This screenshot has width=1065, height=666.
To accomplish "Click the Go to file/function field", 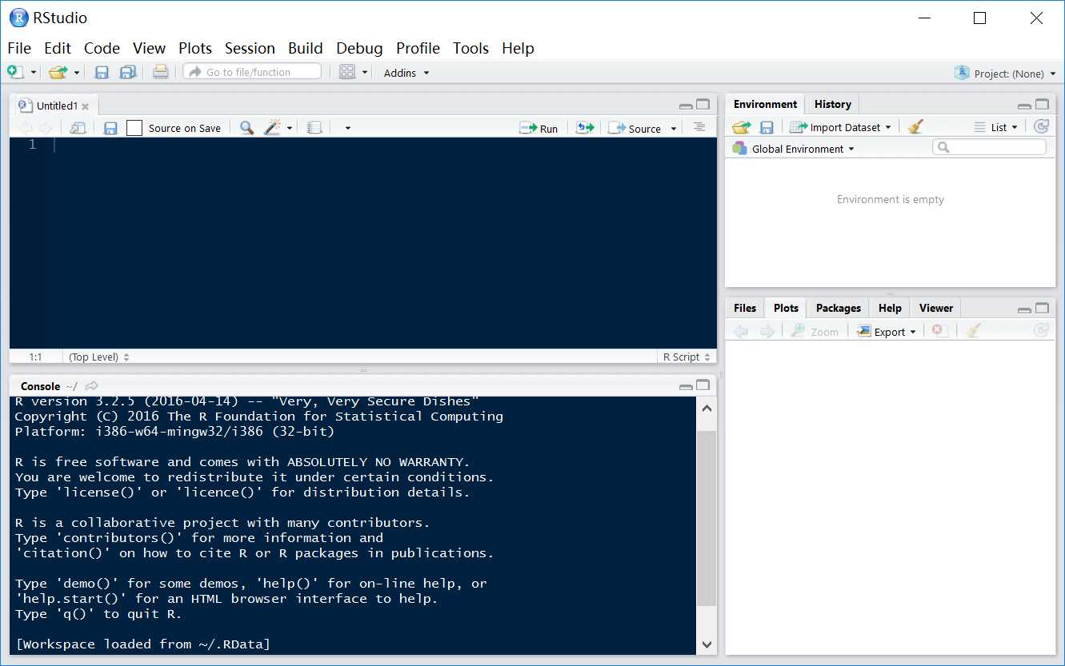I will (x=252, y=72).
